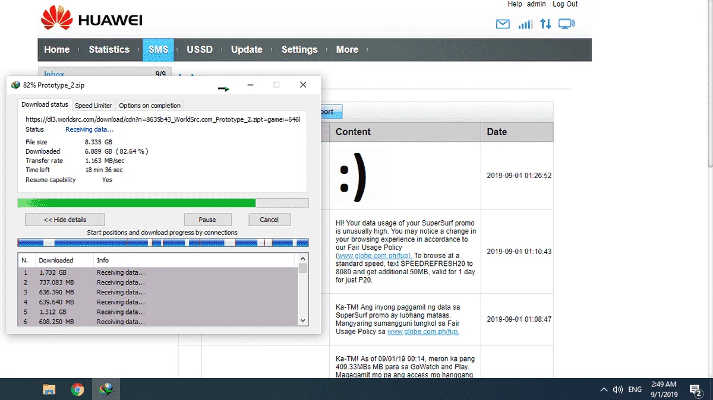The image size is (713, 400).
Task: Click the connected devices monitor icon
Action: pyautogui.click(x=567, y=24)
